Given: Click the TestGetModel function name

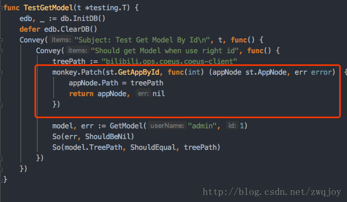Looking at the screenshot, I should click(x=48, y=8).
